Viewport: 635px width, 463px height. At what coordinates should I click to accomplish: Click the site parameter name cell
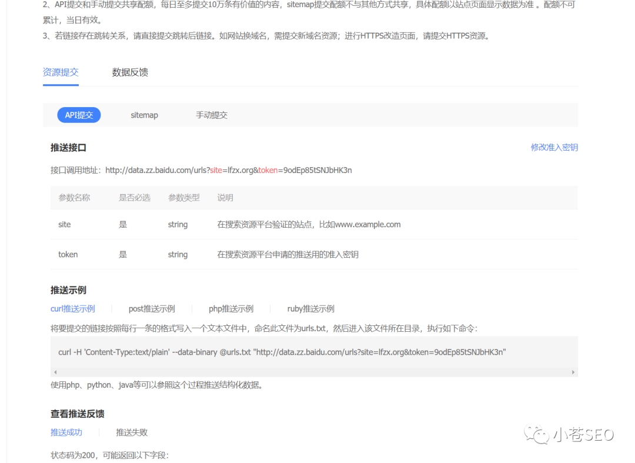(x=65, y=224)
